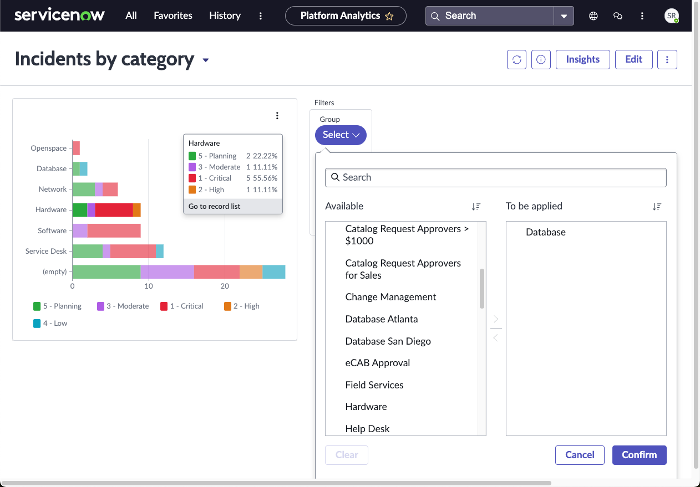
Task: Click the ServiceNow logo
Action: (59, 16)
